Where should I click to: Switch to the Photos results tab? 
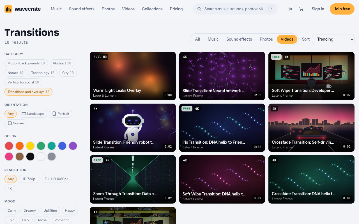tap(266, 39)
